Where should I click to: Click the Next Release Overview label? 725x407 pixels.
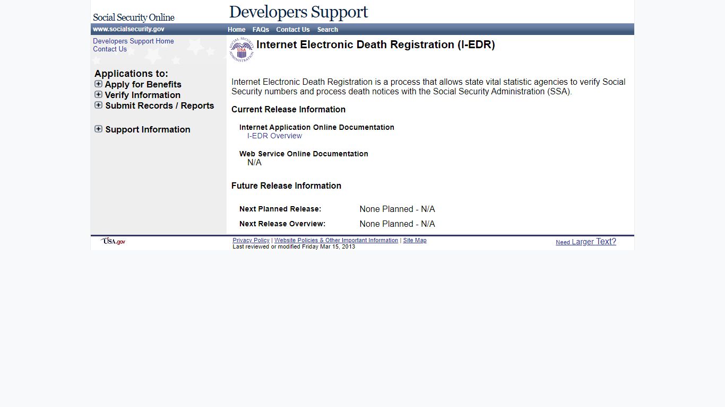click(x=282, y=224)
